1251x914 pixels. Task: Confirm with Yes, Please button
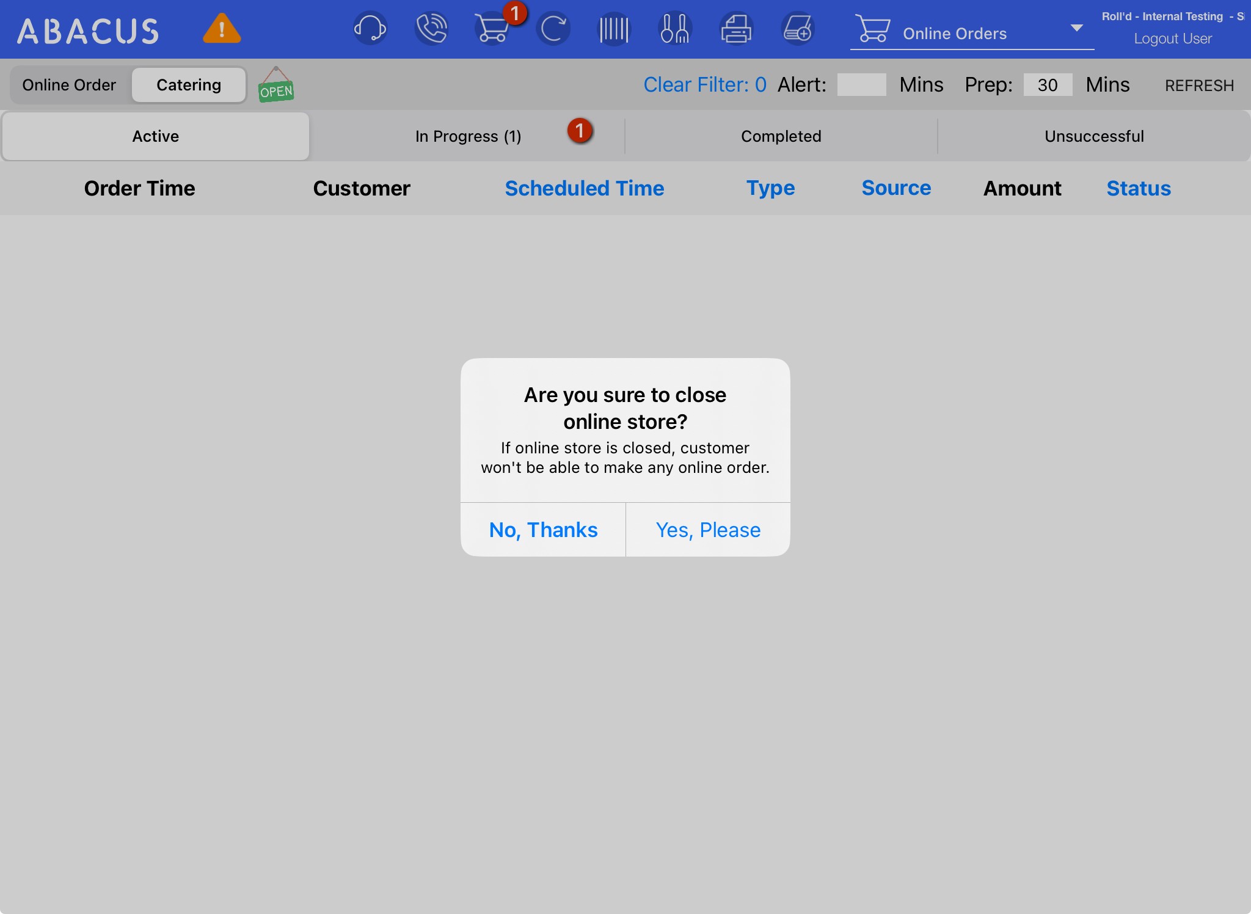[x=708, y=530]
